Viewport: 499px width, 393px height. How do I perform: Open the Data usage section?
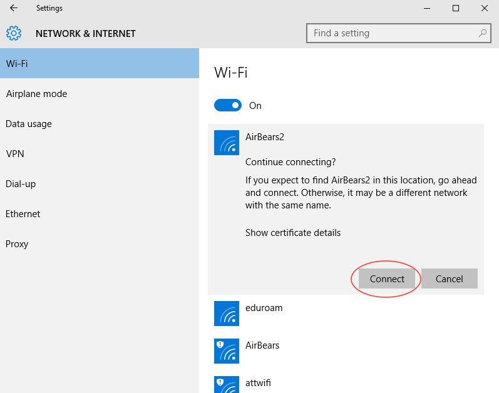coord(100,124)
